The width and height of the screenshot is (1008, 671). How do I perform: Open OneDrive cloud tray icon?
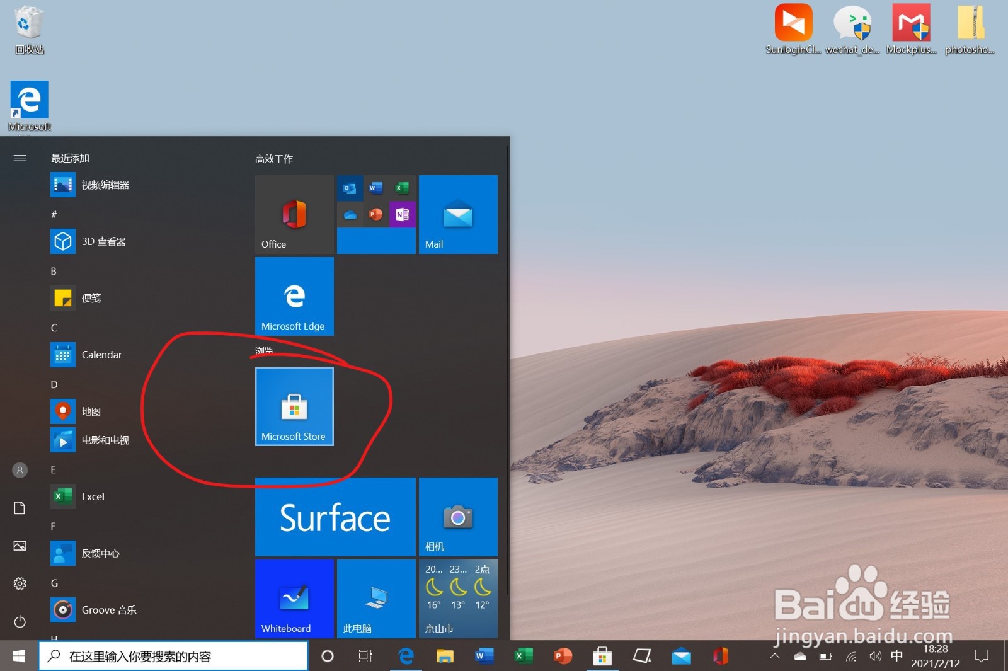pyautogui.click(x=800, y=656)
